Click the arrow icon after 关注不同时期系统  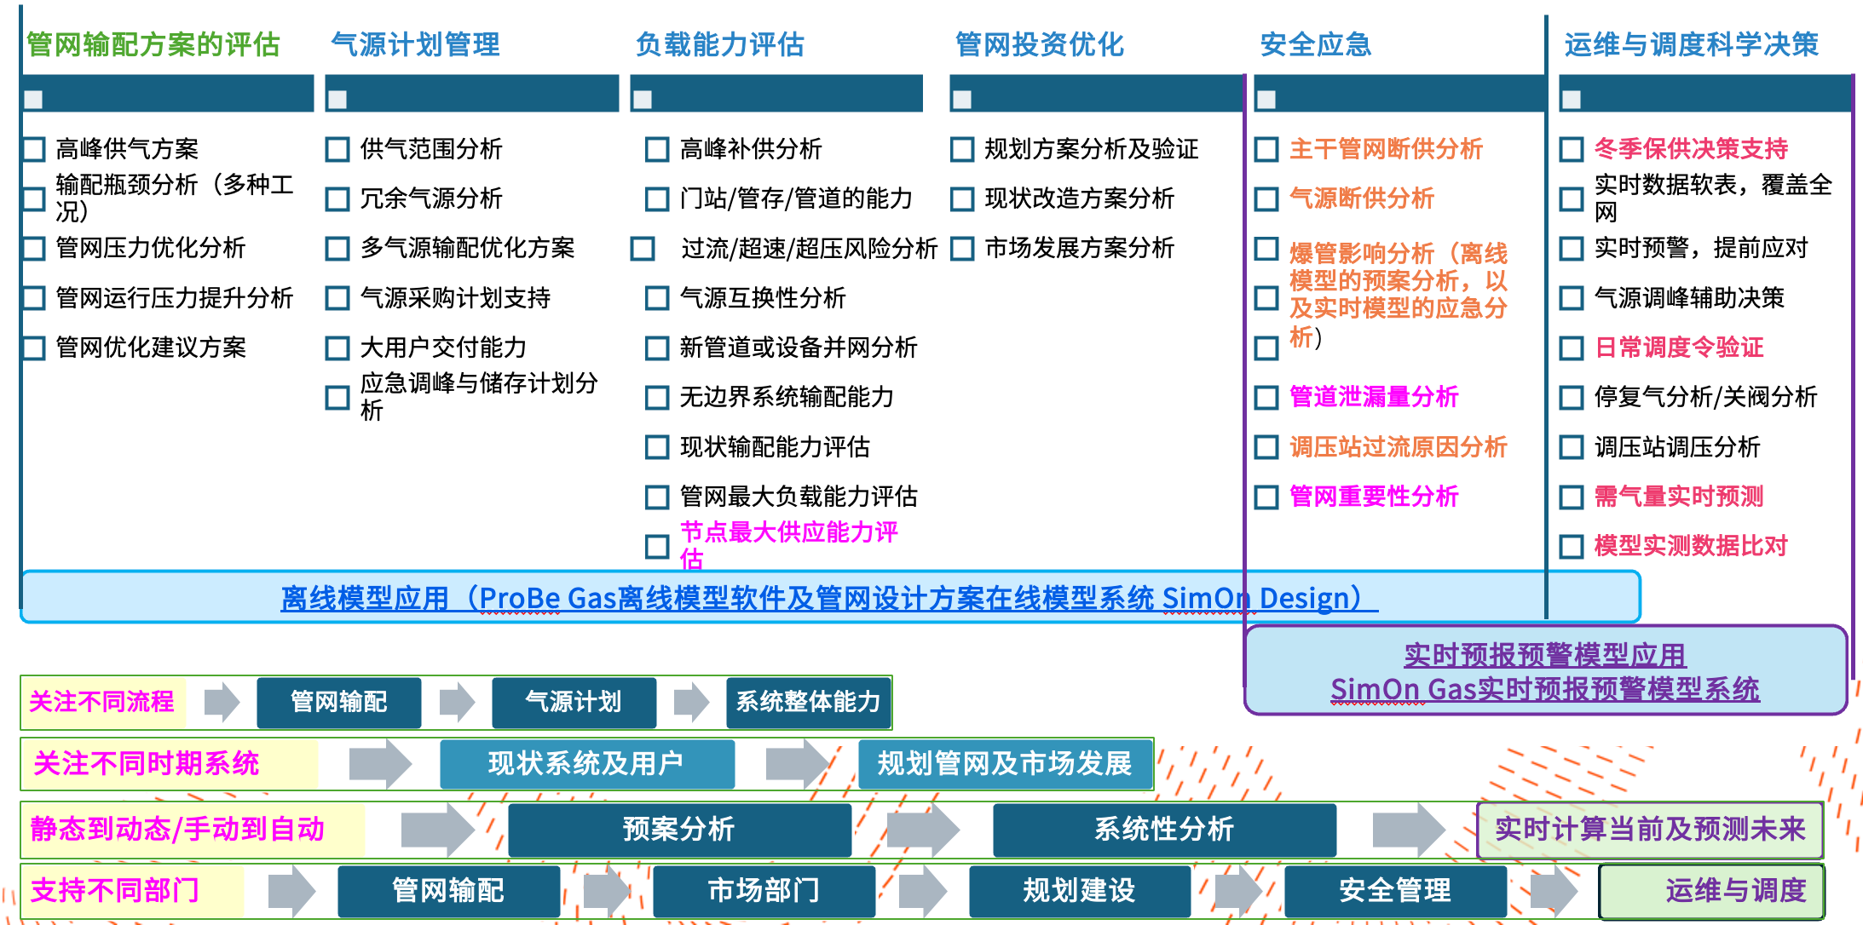click(379, 763)
